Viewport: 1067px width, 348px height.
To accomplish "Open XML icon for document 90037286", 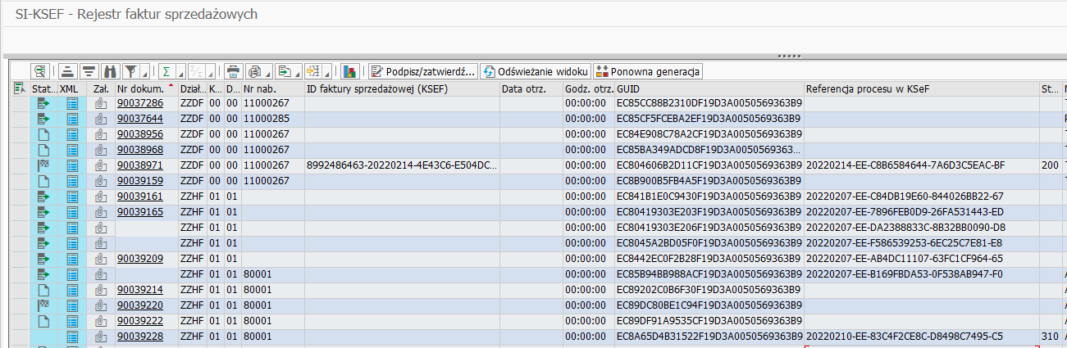I will 72,104.
